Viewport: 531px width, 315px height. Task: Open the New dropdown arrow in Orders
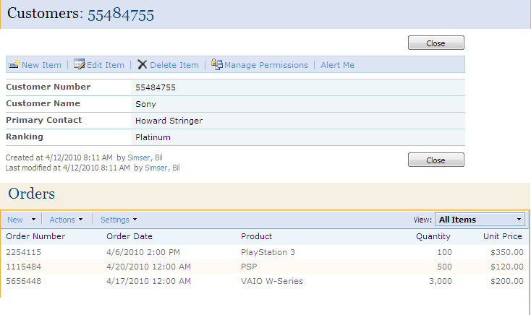click(33, 219)
